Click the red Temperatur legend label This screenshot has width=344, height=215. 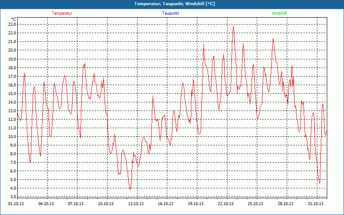(x=62, y=13)
